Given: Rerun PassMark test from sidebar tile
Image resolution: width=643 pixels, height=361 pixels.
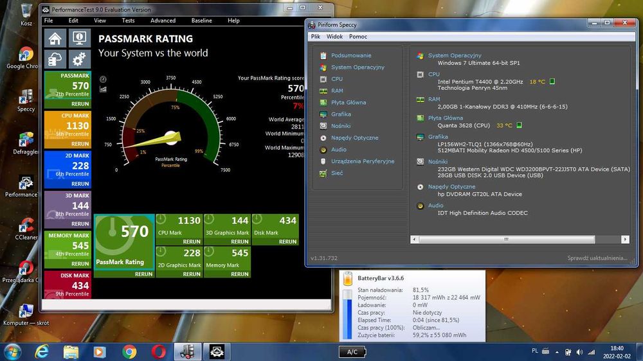Looking at the screenshot, I should 80,104.
